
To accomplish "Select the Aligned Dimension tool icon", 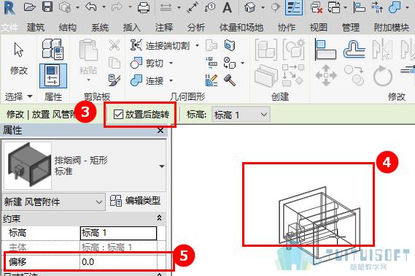I will [193, 7].
